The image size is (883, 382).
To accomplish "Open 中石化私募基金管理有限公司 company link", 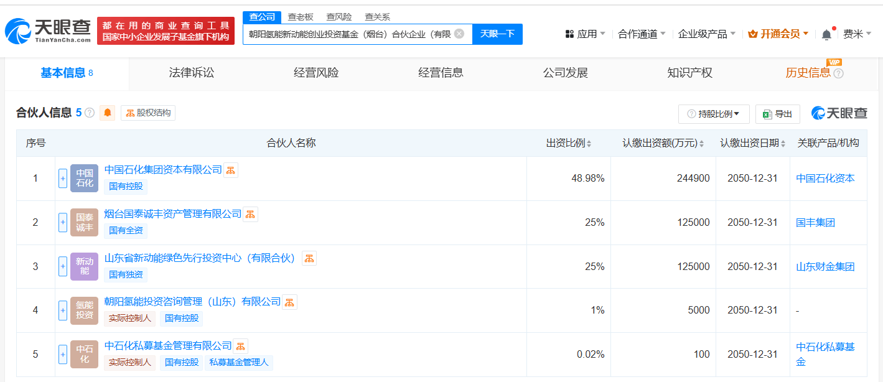I will tap(168, 345).
